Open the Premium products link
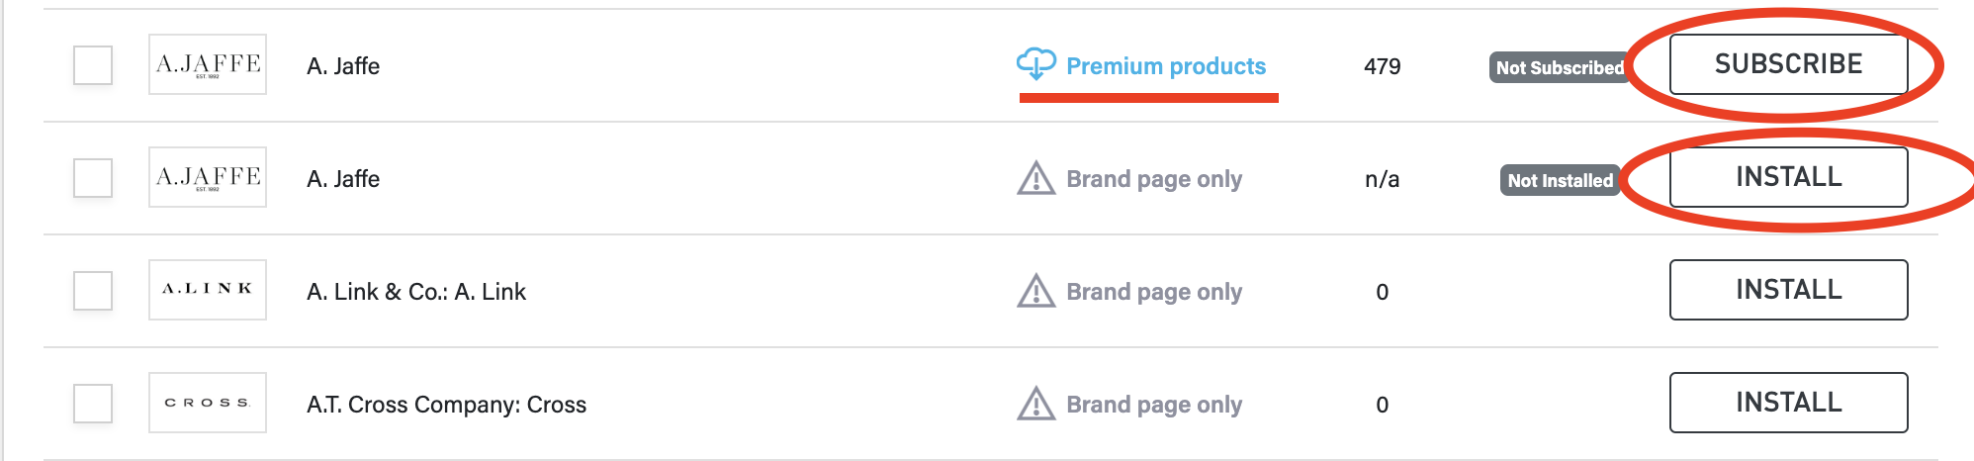1974x461 pixels. click(1165, 66)
